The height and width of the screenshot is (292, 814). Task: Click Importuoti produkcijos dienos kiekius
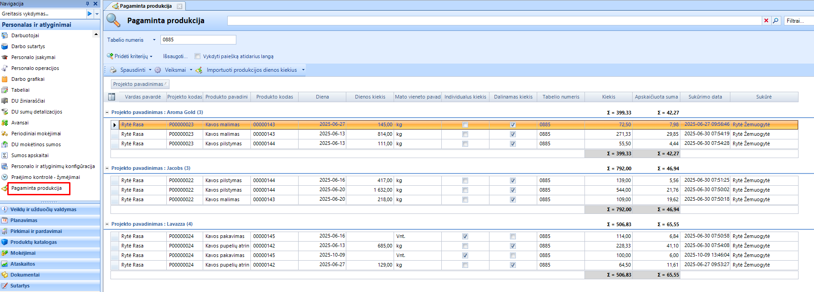251,70
